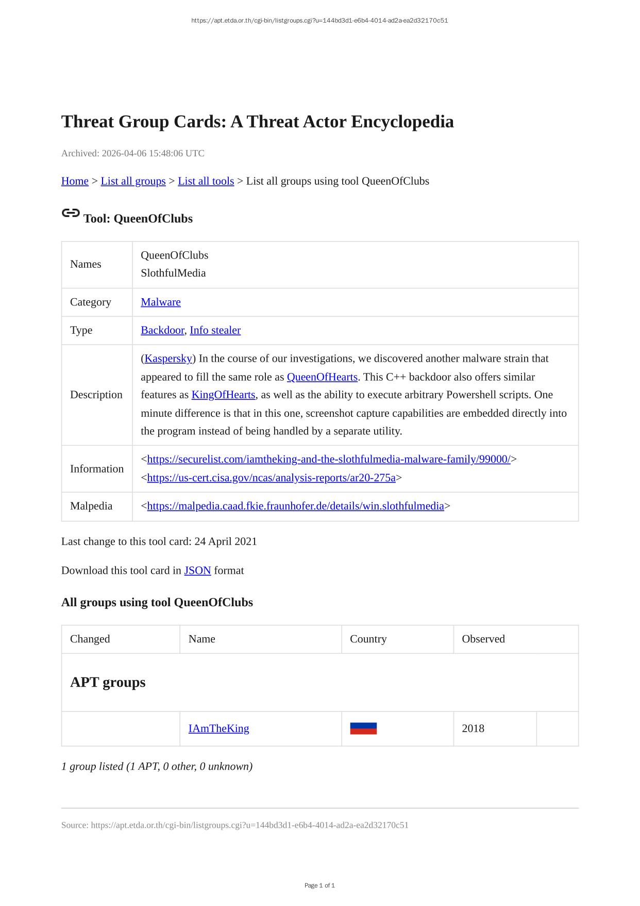
Task: Open the Kaspersky source link
Action: coord(169,359)
